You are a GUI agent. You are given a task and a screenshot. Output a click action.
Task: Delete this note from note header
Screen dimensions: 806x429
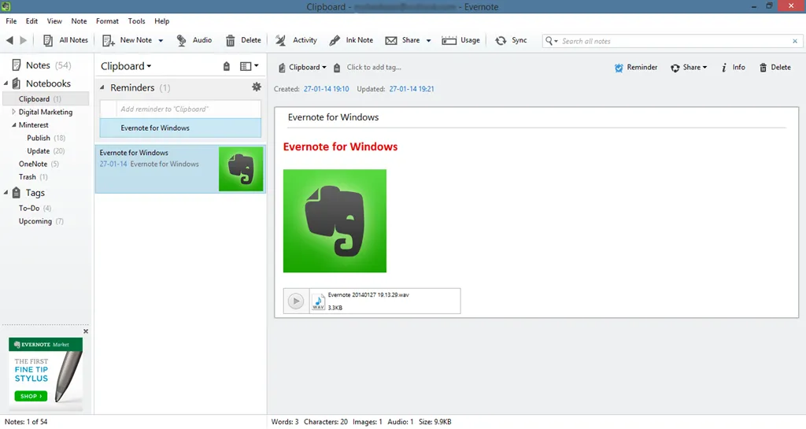tap(775, 68)
